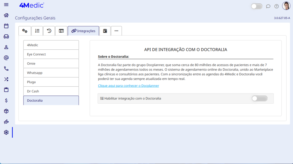The width and height of the screenshot is (293, 164).
Task: Open 'Clique aqui para conhecer o Docplanner' link
Action: tap(128, 86)
